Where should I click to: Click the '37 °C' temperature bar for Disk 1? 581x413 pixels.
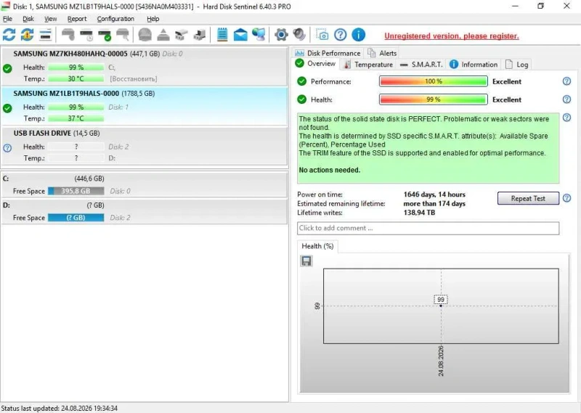click(76, 118)
